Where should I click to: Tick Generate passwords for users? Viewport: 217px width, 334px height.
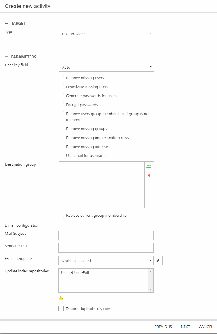(x=61, y=96)
